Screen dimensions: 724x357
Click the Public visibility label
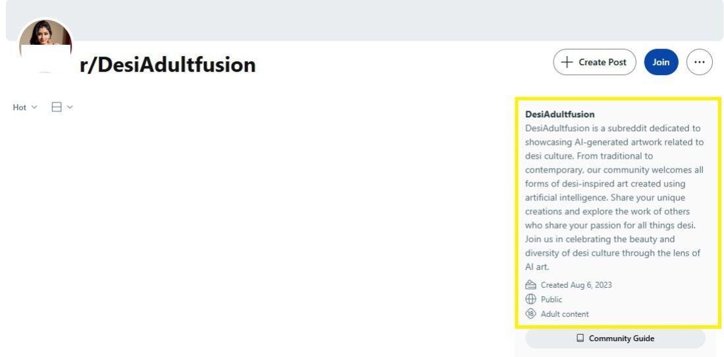pos(552,300)
